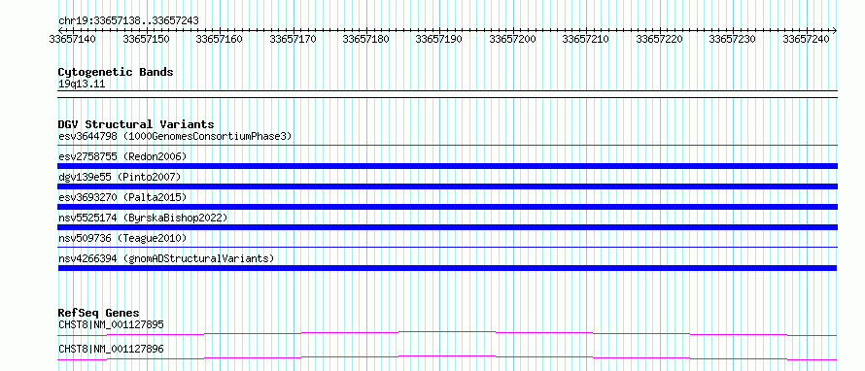Click the blue bar under dgv139e55
This screenshot has height=371, width=865.
(x=447, y=186)
